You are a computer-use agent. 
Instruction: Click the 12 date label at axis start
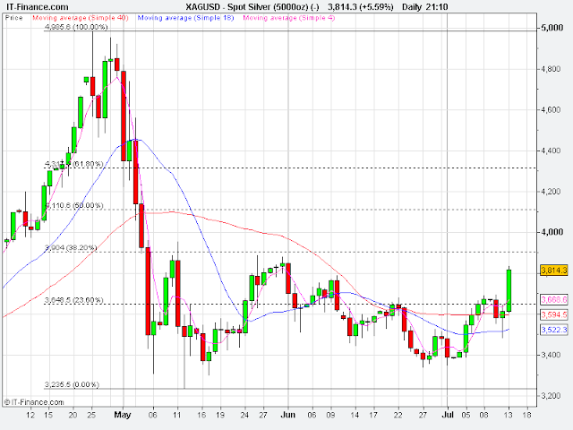click(x=30, y=415)
